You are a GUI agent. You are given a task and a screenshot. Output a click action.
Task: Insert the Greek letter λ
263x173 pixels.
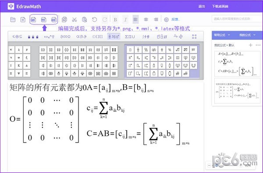tap(19, 50)
